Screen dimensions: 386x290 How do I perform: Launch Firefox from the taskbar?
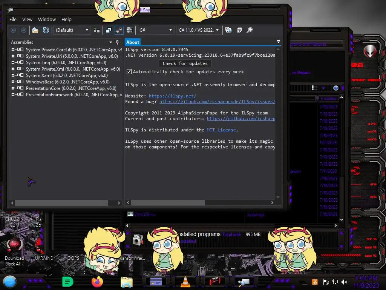click(97, 282)
